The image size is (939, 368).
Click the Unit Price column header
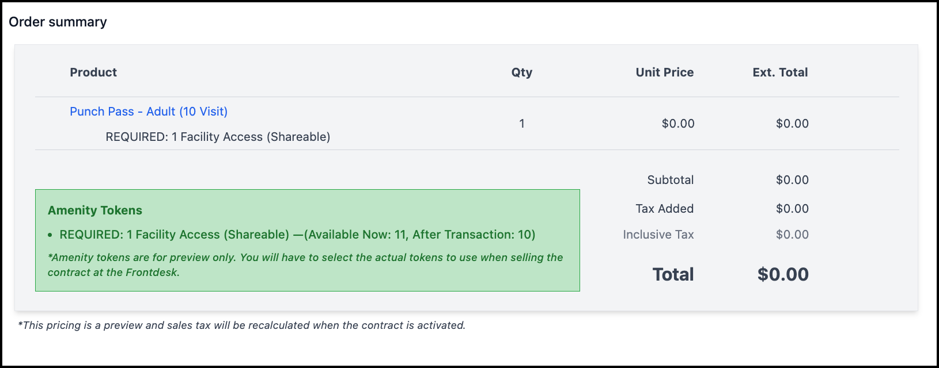pyautogui.click(x=665, y=72)
